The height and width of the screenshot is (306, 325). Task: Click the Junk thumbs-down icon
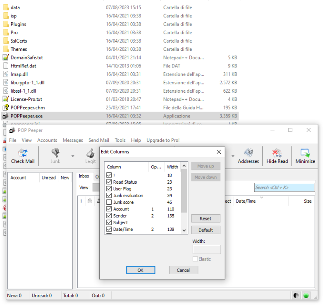click(x=55, y=153)
